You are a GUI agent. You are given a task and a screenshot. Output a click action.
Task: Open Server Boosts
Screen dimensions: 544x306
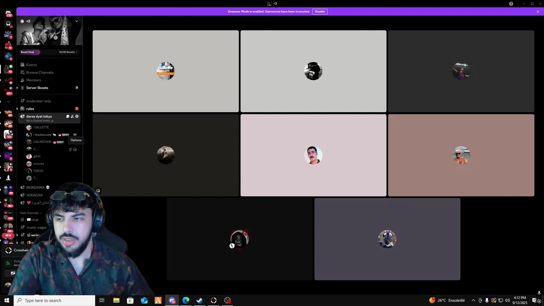click(50, 88)
